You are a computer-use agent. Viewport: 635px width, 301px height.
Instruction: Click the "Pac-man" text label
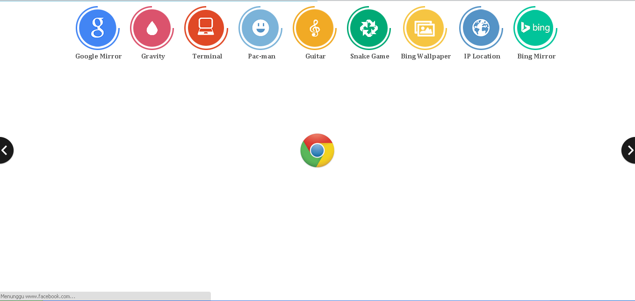[x=261, y=56]
